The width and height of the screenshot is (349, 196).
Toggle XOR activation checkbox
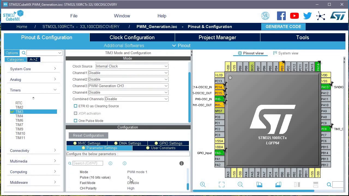tap(76, 113)
